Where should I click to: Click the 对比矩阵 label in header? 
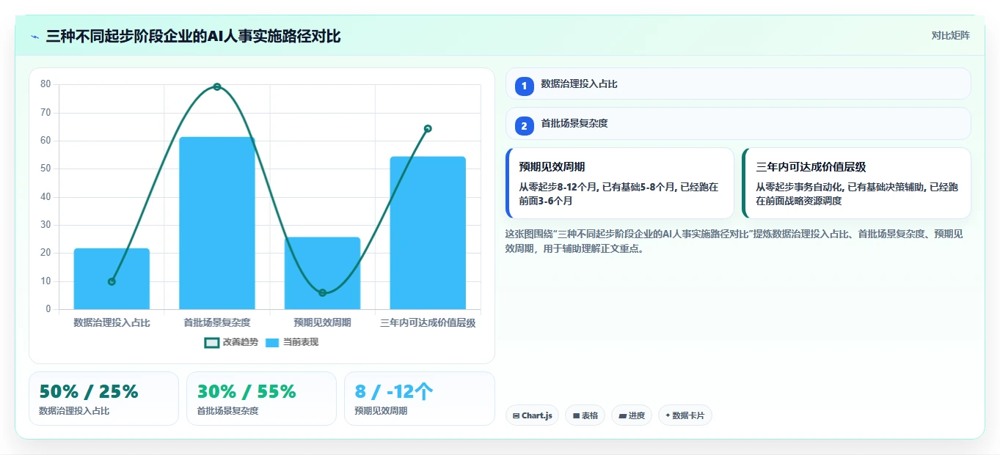point(951,35)
